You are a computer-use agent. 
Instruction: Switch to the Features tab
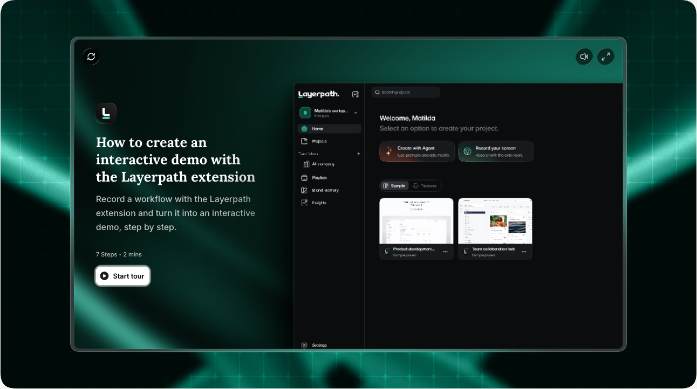(x=425, y=186)
